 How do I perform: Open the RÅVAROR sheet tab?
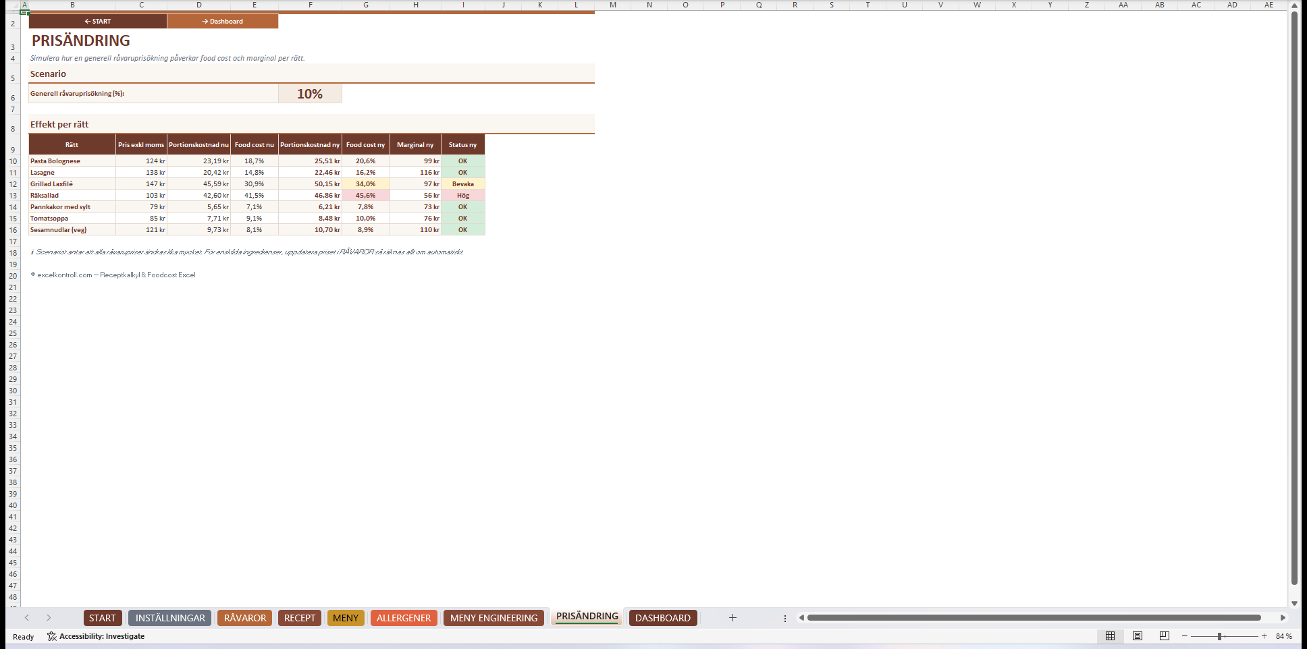[x=245, y=618]
